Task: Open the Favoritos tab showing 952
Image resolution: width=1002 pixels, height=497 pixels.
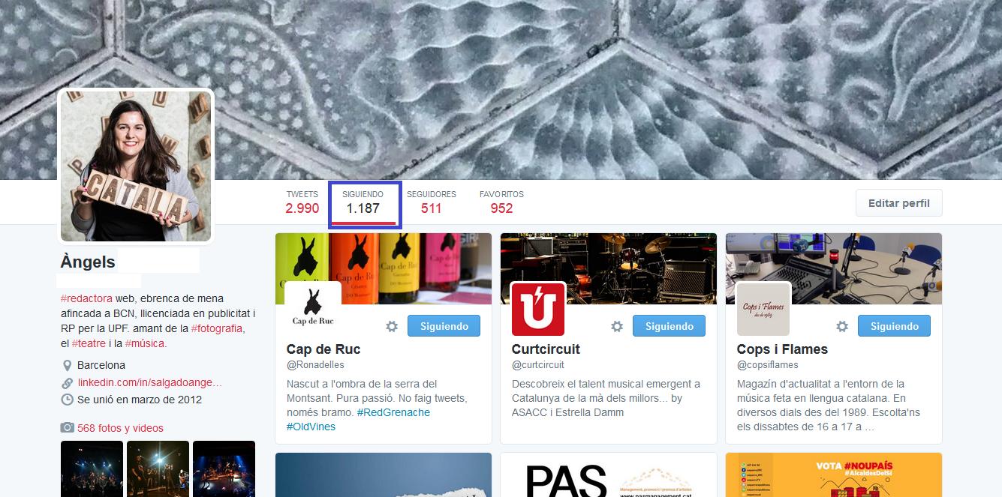Action: 501,202
